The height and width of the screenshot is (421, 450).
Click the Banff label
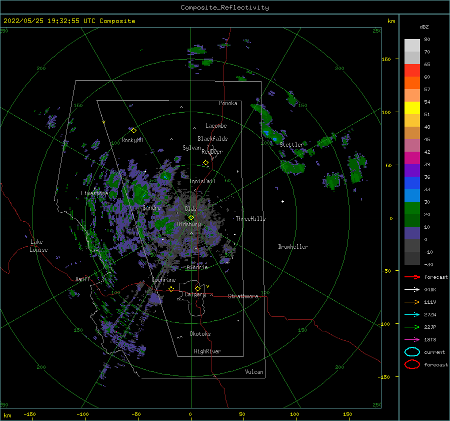click(82, 279)
